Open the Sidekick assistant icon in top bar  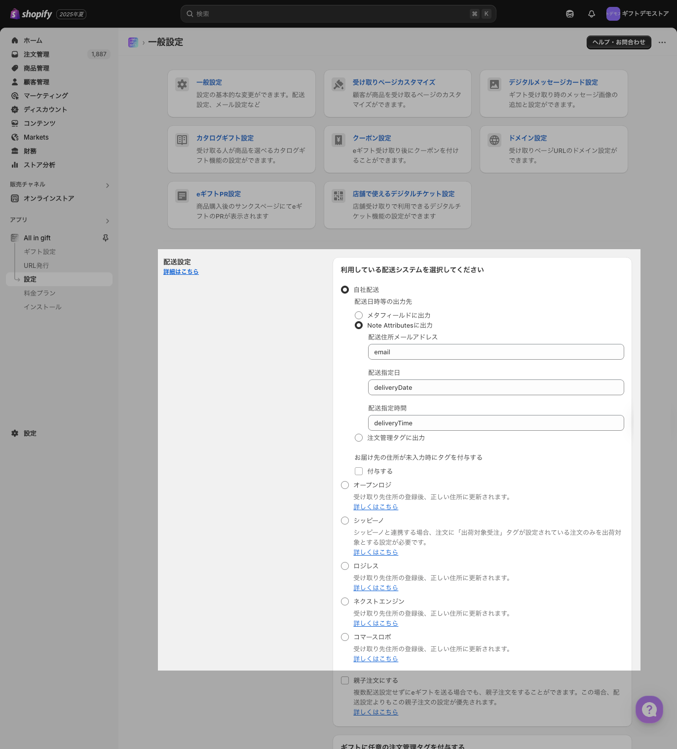coord(570,14)
